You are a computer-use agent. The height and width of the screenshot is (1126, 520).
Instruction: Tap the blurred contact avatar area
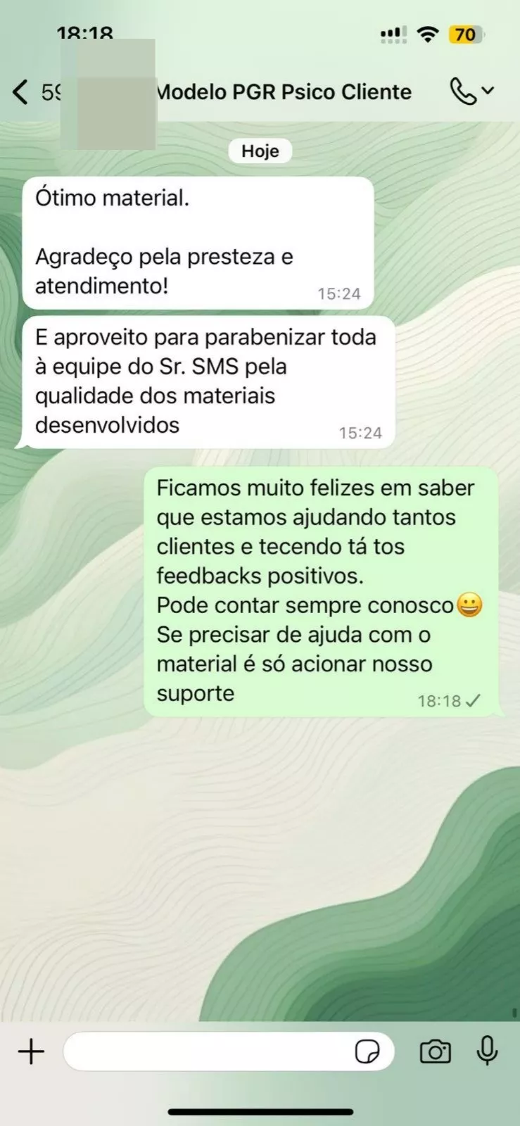point(108,94)
